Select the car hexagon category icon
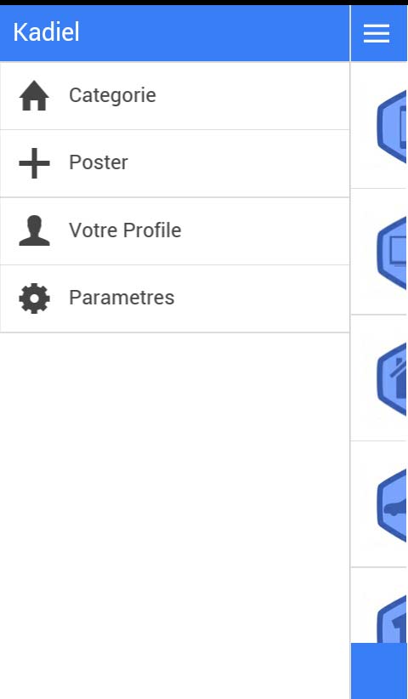408x699 pixels. tap(392, 505)
